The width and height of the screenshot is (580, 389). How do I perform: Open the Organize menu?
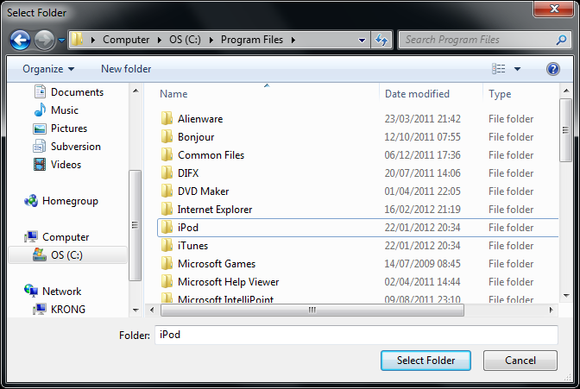tap(48, 69)
